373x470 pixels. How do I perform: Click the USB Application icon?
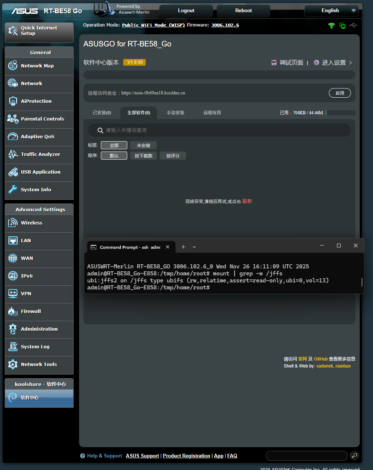pos(13,172)
